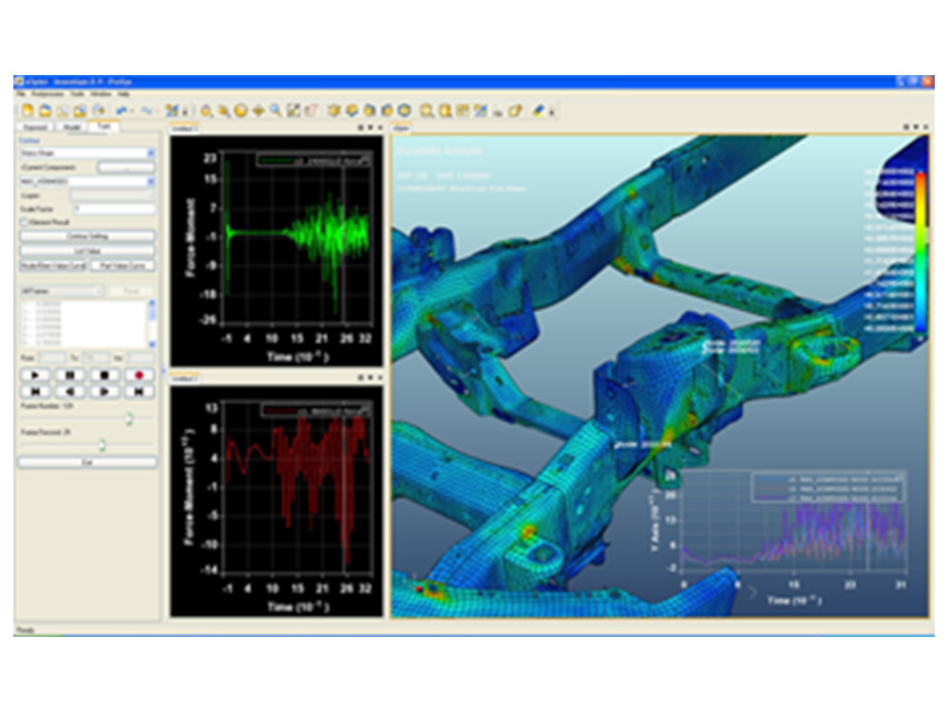
Task: Activate the zoom magnifier toolbar icon
Action: click(276, 110)
